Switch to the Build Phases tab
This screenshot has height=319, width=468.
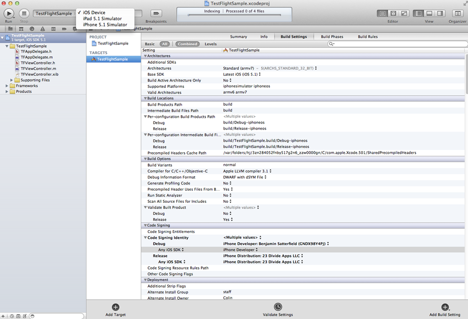pyautogui.click(x=332, y=37)
